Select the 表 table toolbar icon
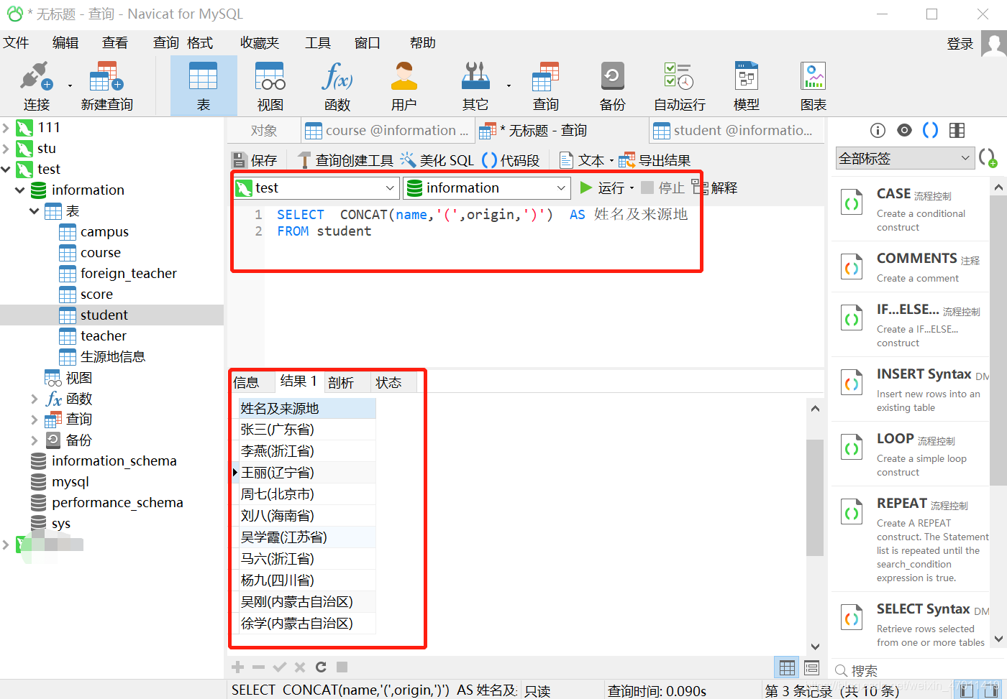 point(204,86)
